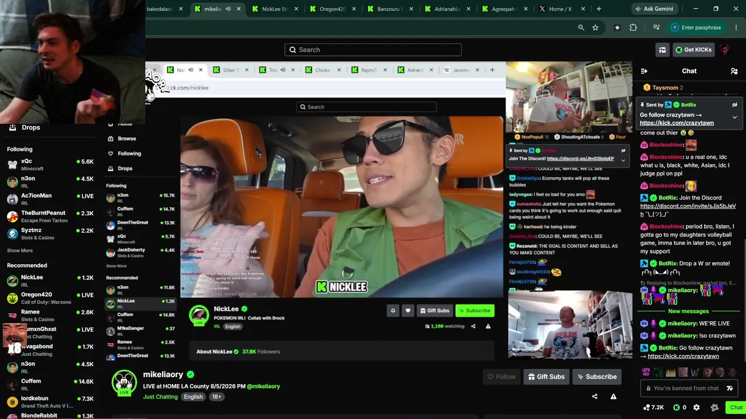Switch to the Adrianah tab
Image resolution: width=746 pixels, height=419 pixels.
(x=447, y=9)
